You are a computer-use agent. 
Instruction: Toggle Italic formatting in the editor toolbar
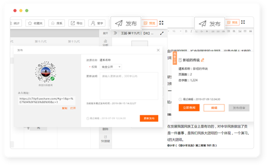click(191, 31)
